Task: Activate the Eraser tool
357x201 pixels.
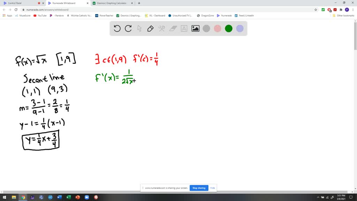Action: (x=172, y=29)
